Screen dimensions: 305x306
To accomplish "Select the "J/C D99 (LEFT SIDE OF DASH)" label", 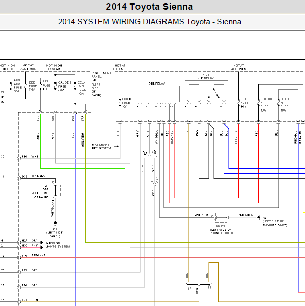I will click(40, 191).
